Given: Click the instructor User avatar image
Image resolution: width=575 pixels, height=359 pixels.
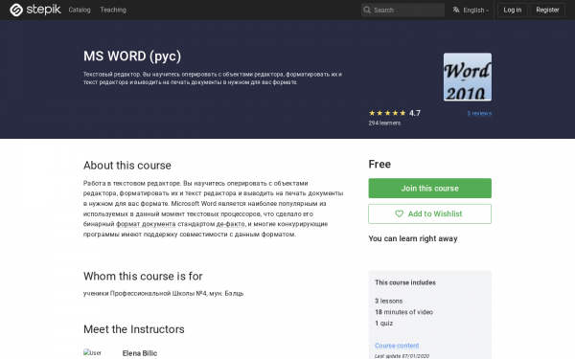Looking at the screenshot, I should (92, 352).
